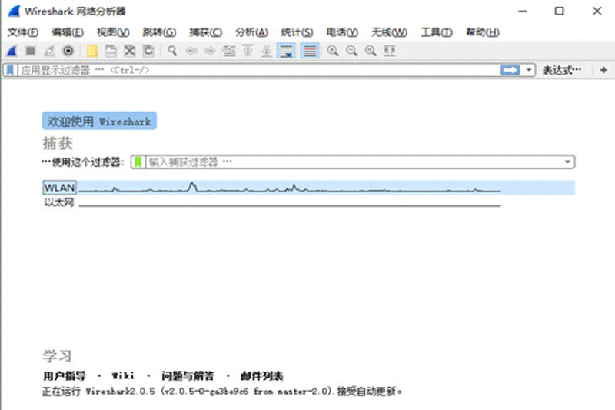Toggle packet list colorization
The image size is (615, 410).
(309, 51)
